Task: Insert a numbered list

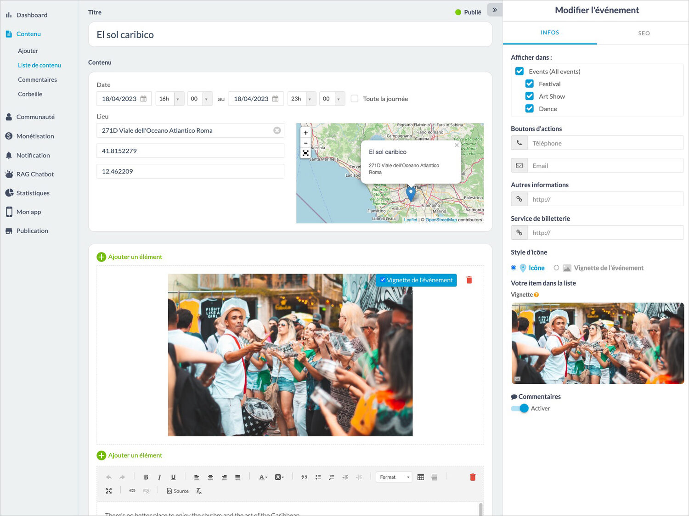Action: click(x=332, y=477)
